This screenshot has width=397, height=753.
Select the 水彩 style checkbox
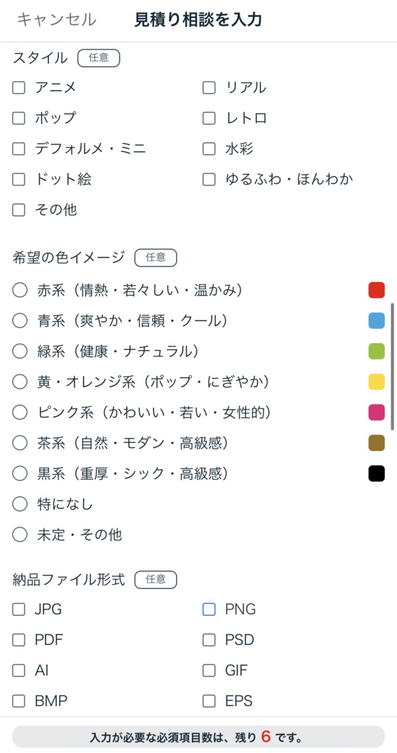click(x=209, y=148)
